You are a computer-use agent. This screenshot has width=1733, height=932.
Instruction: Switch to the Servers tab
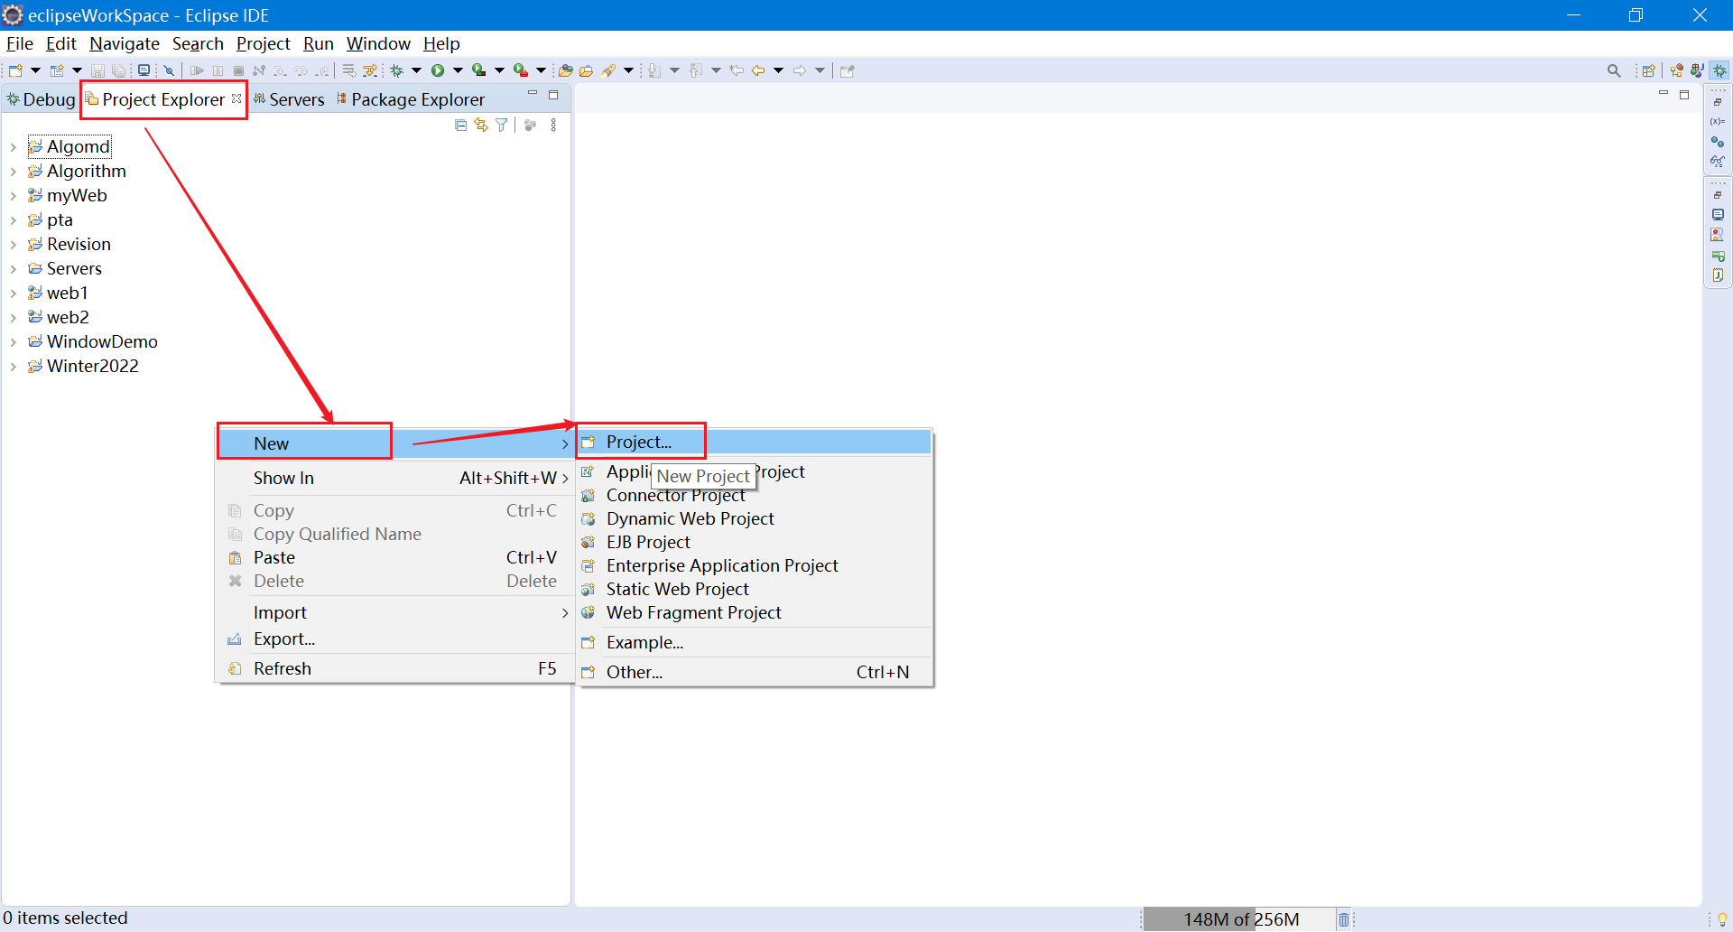pyautogui.click(x=289, y=99)
